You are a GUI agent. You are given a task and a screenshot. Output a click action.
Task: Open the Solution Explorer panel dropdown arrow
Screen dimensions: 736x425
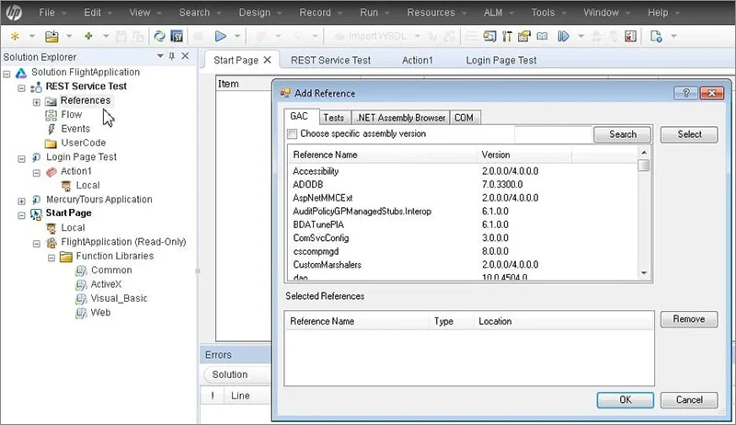coord(160,56)
